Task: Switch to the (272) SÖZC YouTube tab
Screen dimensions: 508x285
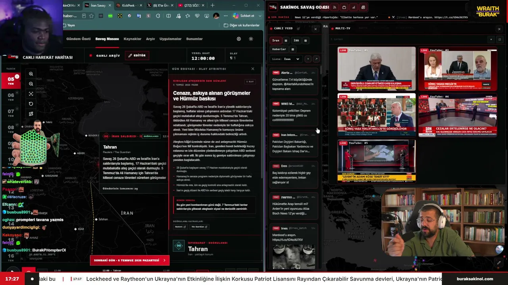Action: coord(191,6)
